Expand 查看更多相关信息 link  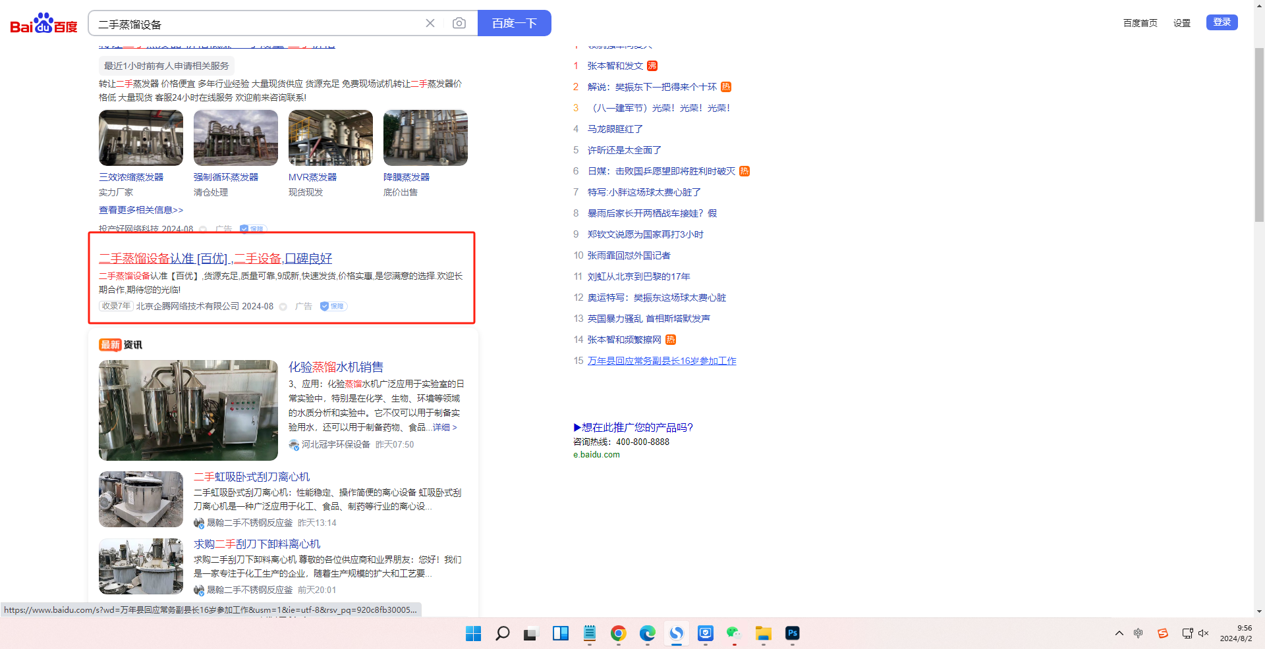tap(141, 210)
